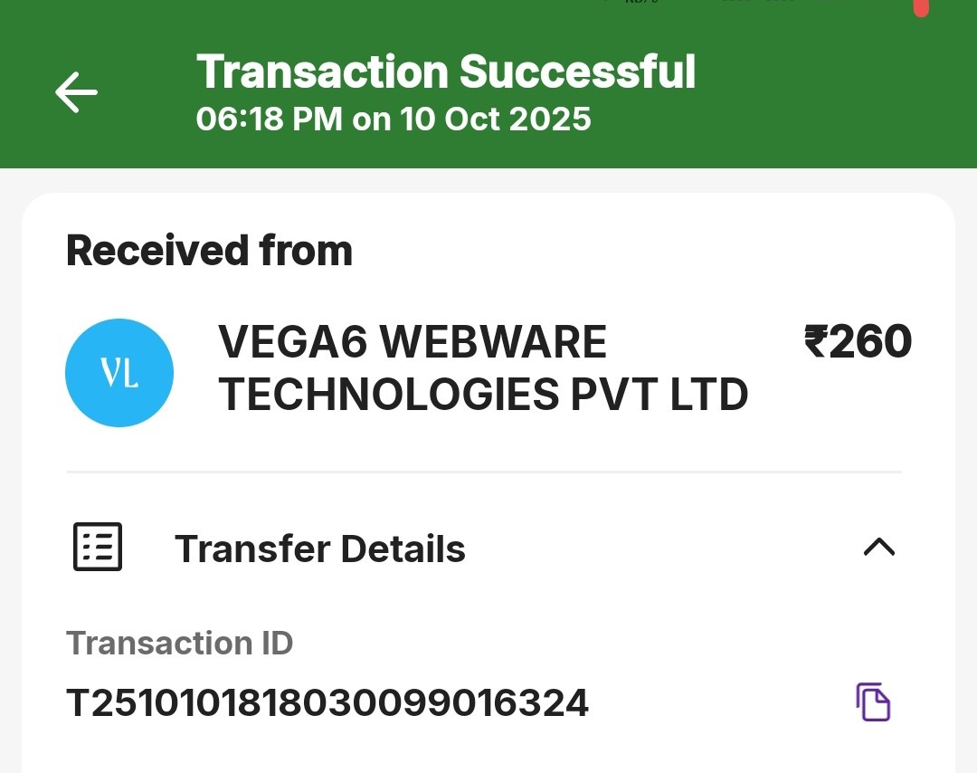Tap the word Successful in the header
Image resolution: width=977 pixels, height=773 pixels.
click(x=577, y=72)
